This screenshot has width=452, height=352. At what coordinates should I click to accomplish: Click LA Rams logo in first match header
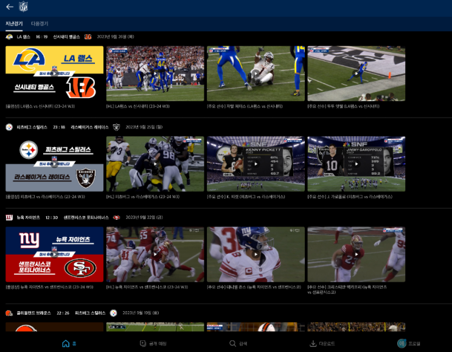[9, 37]
